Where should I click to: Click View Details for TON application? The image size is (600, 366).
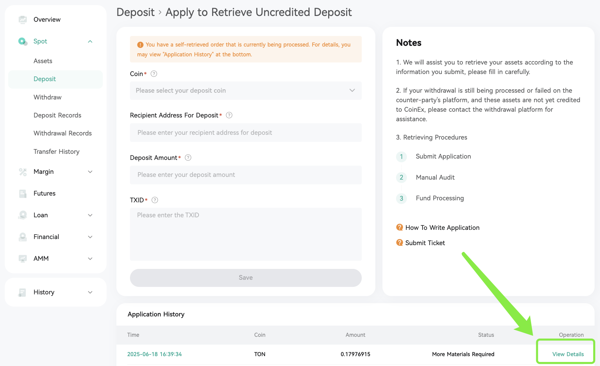[568, 354]
